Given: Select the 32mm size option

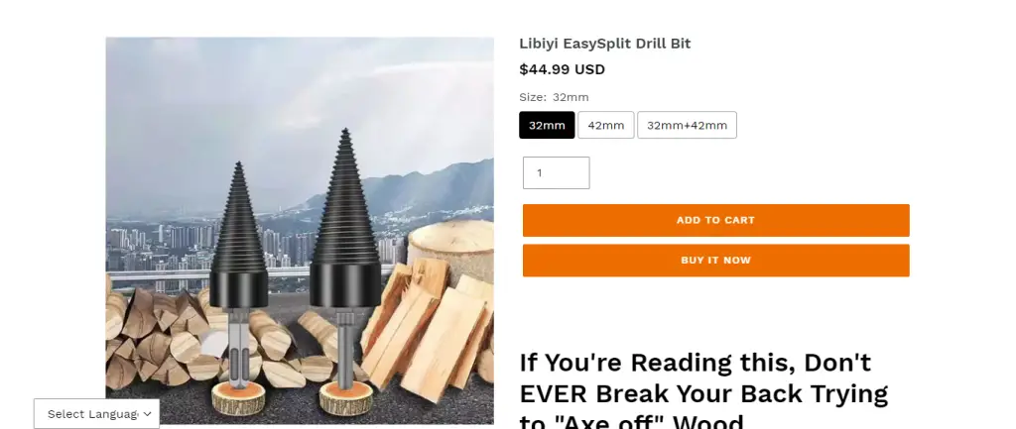Looking at the screenshot, I should tap(547, 125).
